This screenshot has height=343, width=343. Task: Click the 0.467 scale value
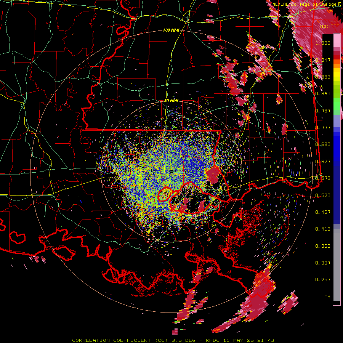pyautogui.click(x=323, y=212)
